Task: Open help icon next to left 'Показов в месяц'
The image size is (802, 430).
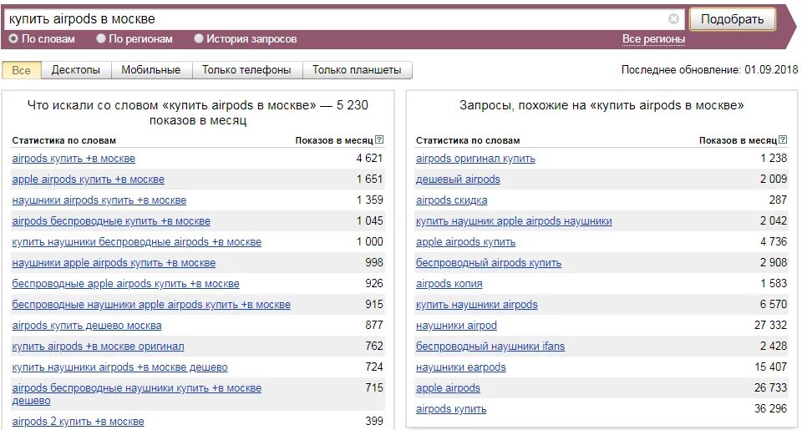Action: pyautogui.click(x=379, y=139)
